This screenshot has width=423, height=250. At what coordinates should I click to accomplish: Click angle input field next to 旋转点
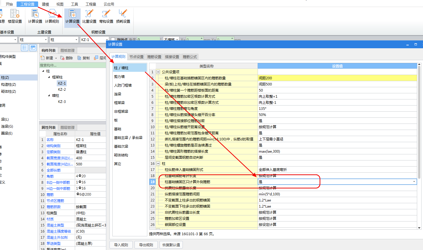pyautogui.click(x=148, y=40)
